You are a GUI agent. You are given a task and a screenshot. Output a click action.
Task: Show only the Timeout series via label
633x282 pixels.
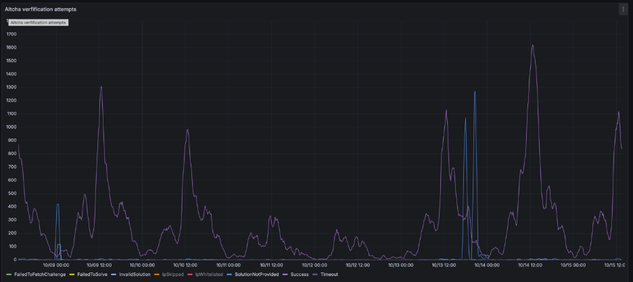(329, 274)
